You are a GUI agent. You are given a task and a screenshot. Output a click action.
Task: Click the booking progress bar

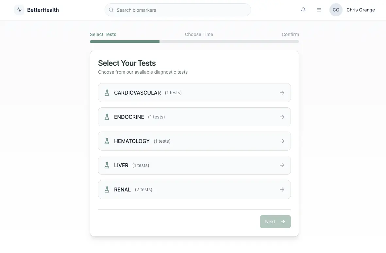[x=194, y=42]
